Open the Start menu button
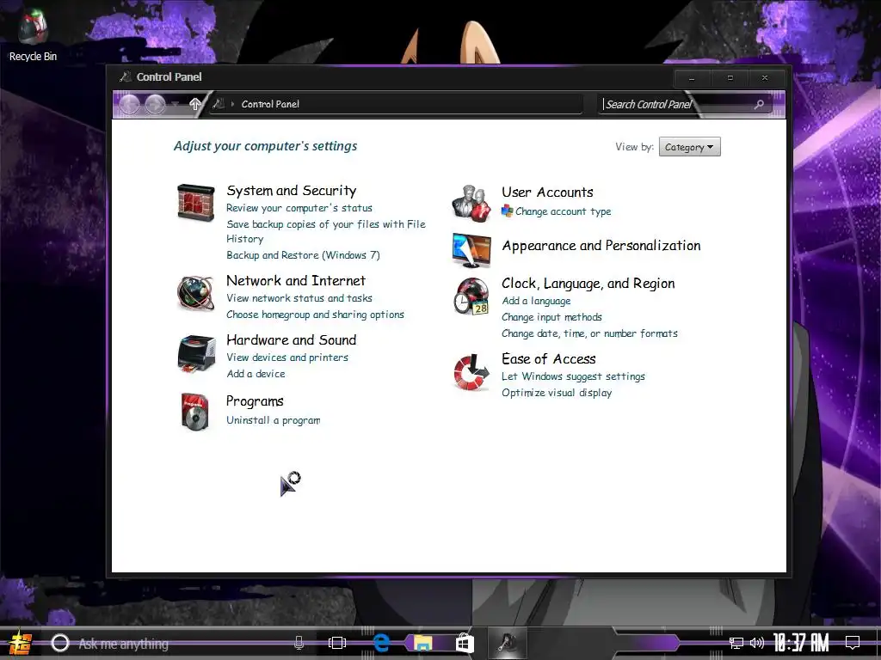Viewport: 881px width, 660px height. click(20, 644)
